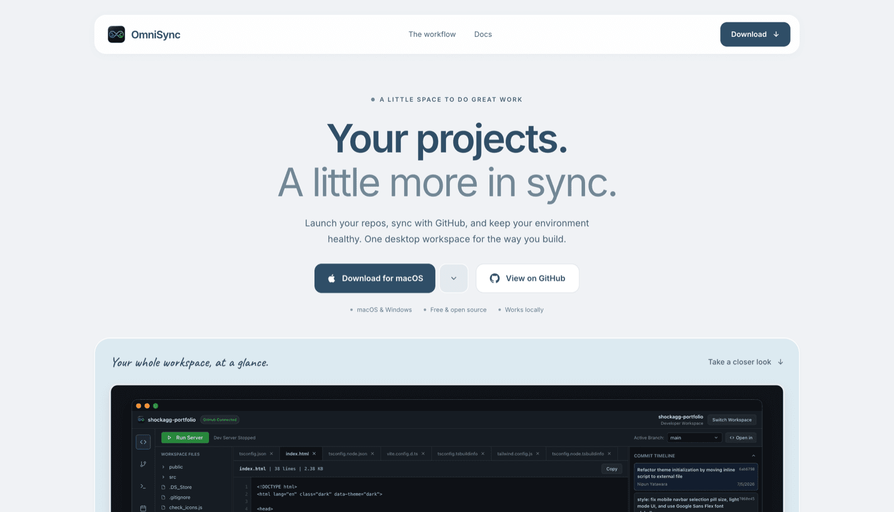Screen dimensions: 894x512
Task: Close the tailwind.config.js tab
Action: point(538,454)
